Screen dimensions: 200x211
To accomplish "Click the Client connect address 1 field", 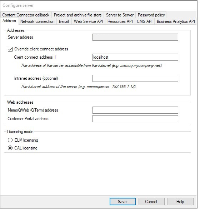I will click(135, 57).
